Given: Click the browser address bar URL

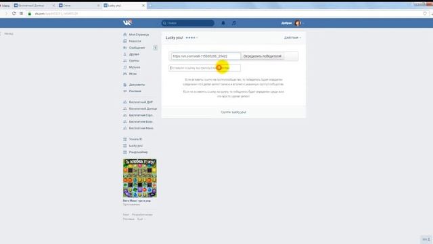Looking at the screenshot, I should click(56, 14).
